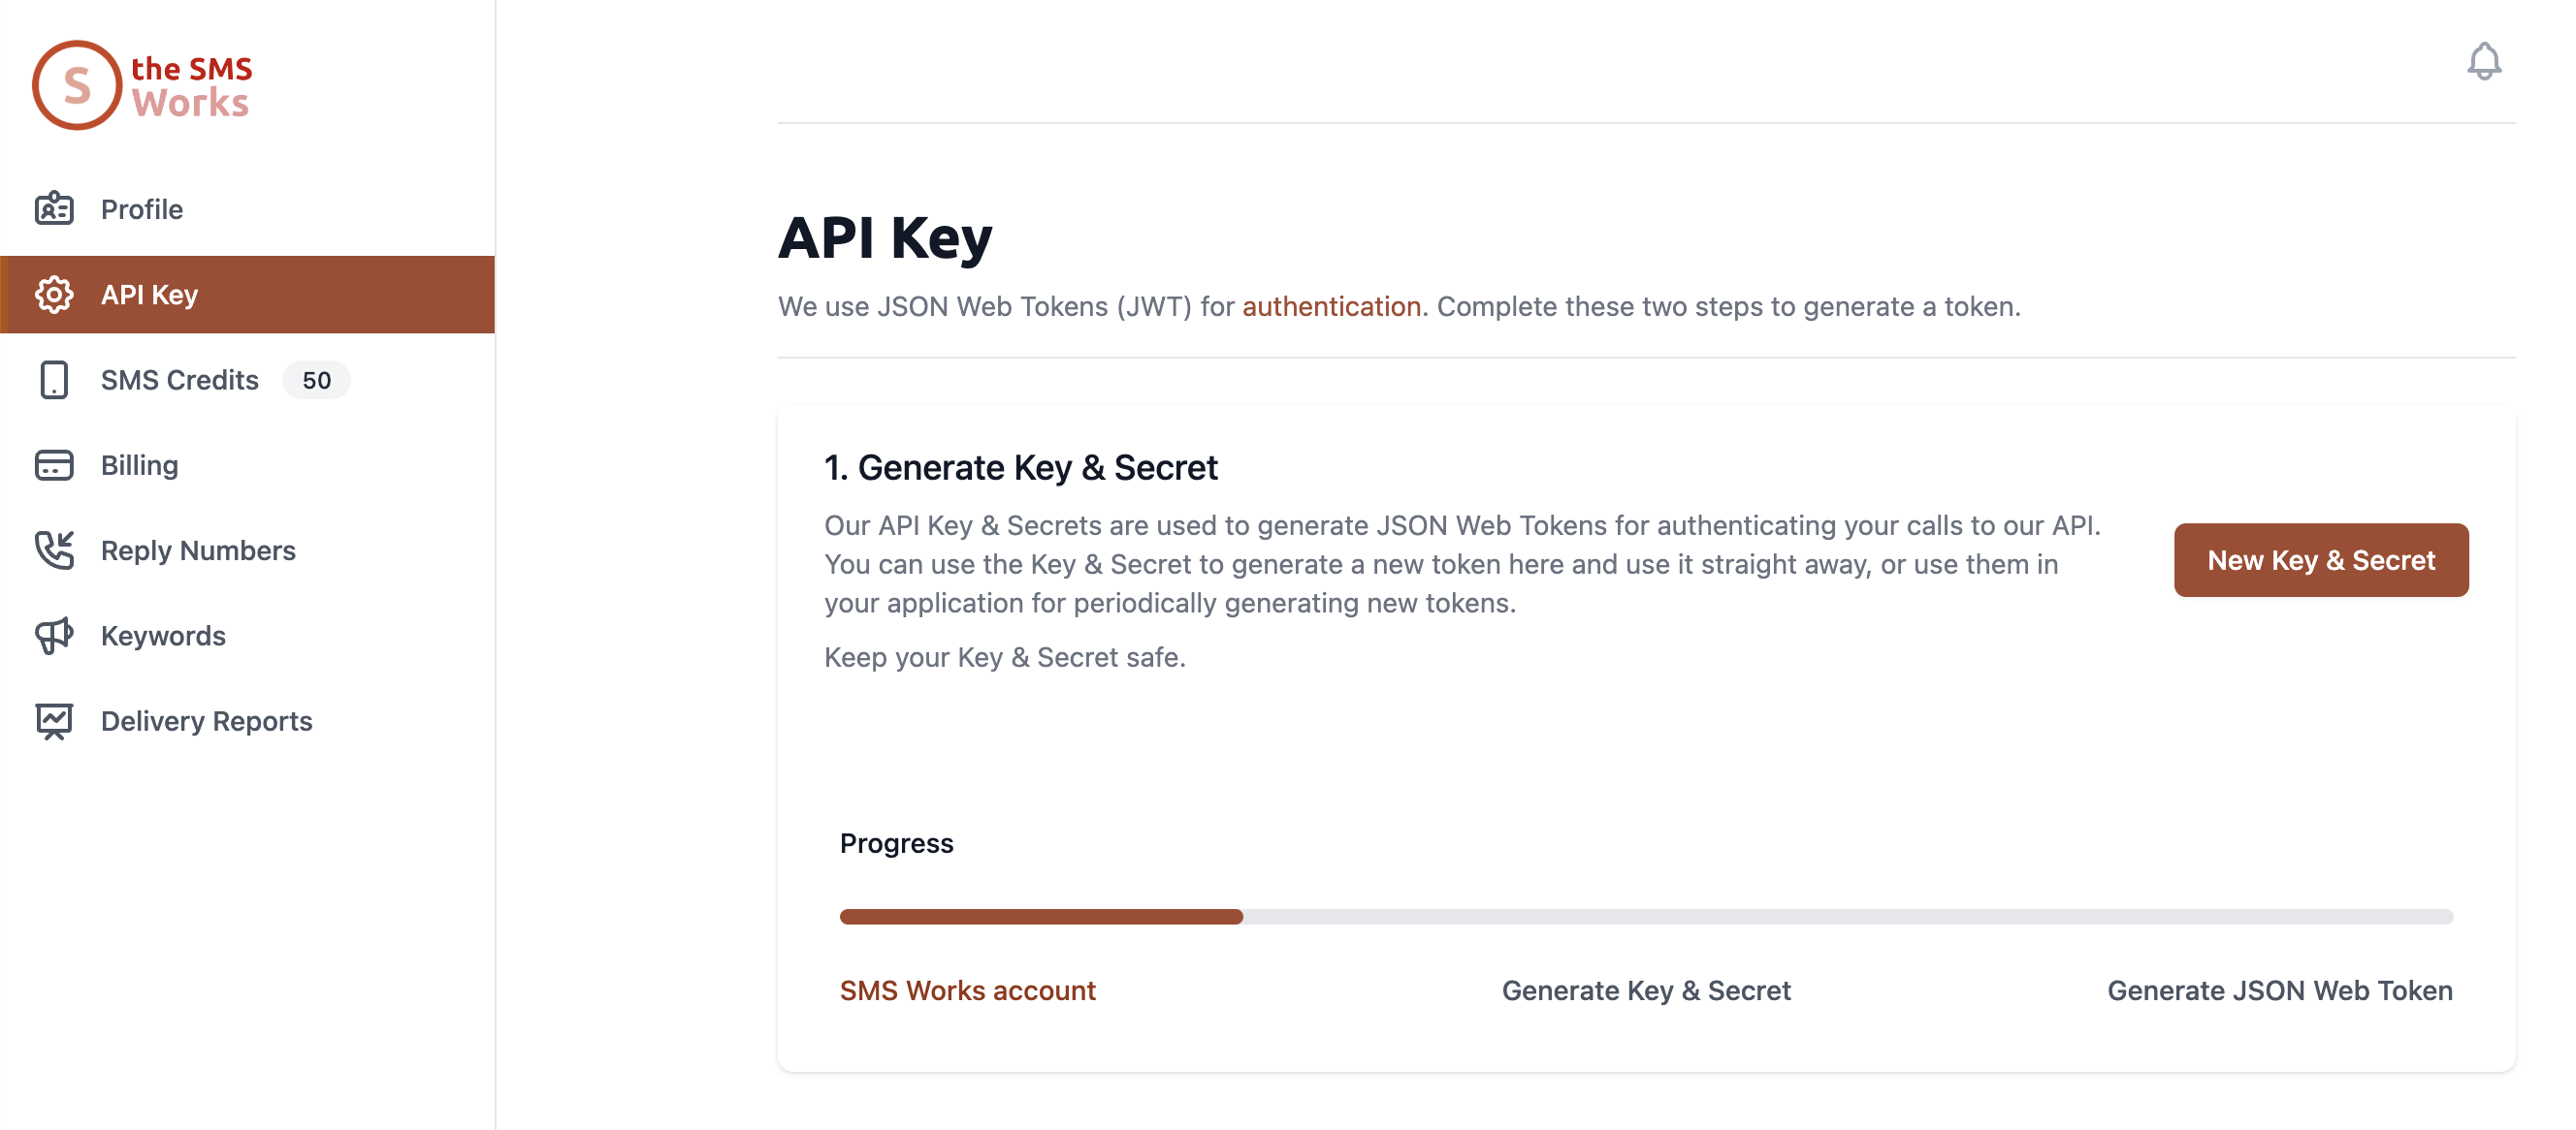
Task: Expand the SMS Credits badge counter
Action: (315, 378)
